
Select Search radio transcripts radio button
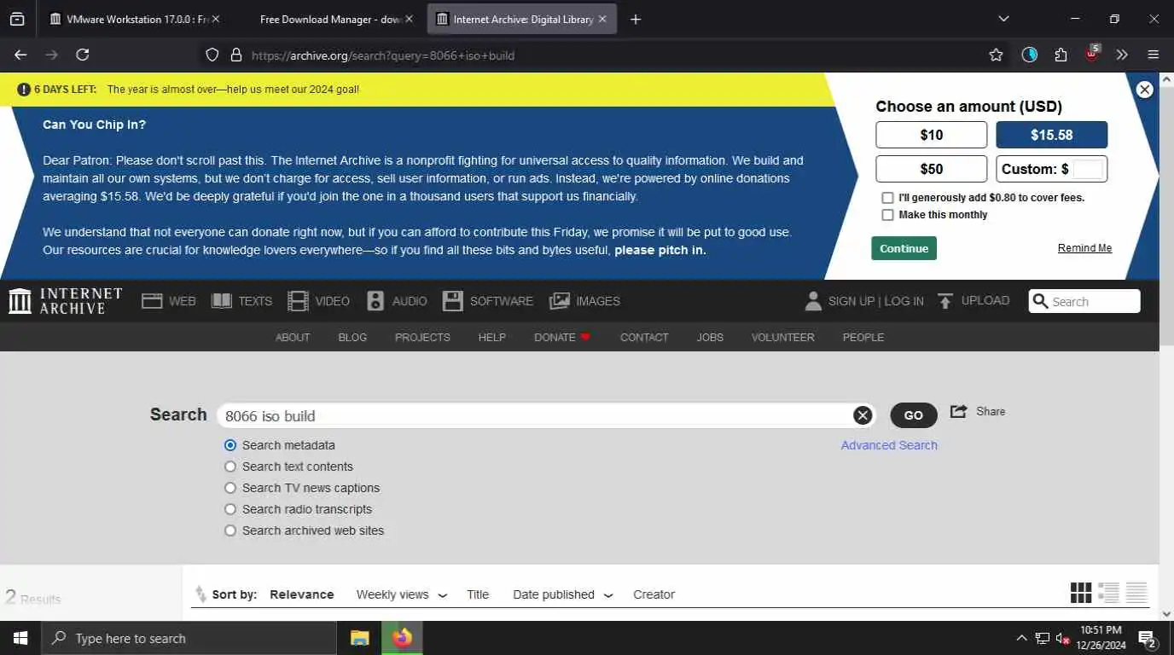pos(230,509)
